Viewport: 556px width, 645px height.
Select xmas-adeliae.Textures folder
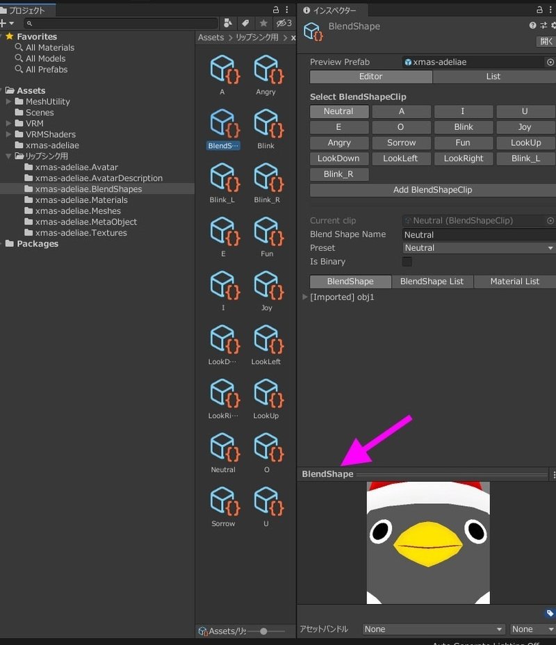81,233
